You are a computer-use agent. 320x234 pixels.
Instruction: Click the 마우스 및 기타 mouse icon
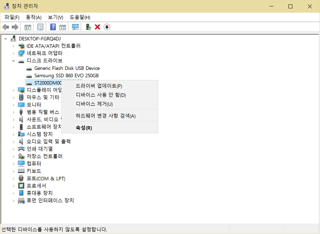(21, 97)
